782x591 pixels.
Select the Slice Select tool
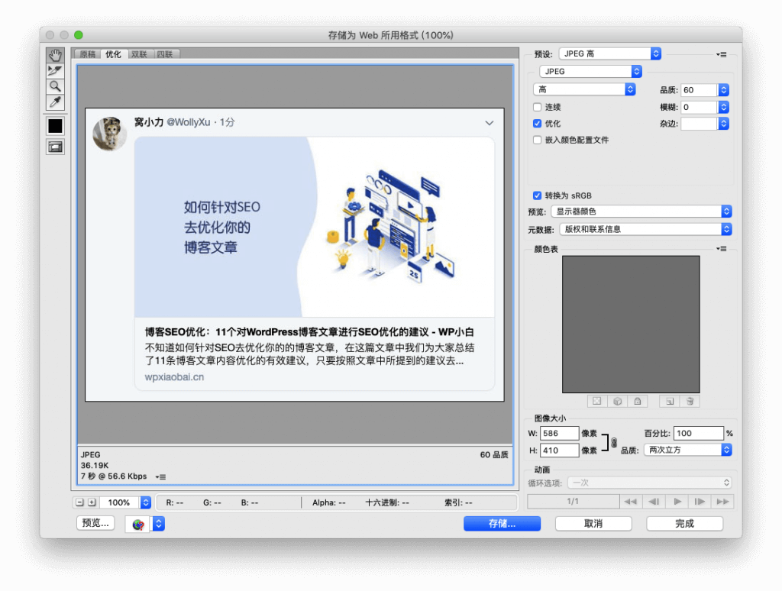pos(55,70)
